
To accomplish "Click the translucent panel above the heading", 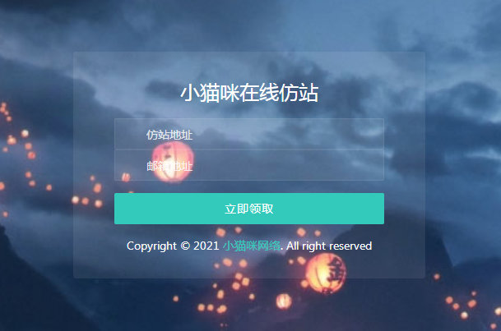I will [x=249, y=66].
